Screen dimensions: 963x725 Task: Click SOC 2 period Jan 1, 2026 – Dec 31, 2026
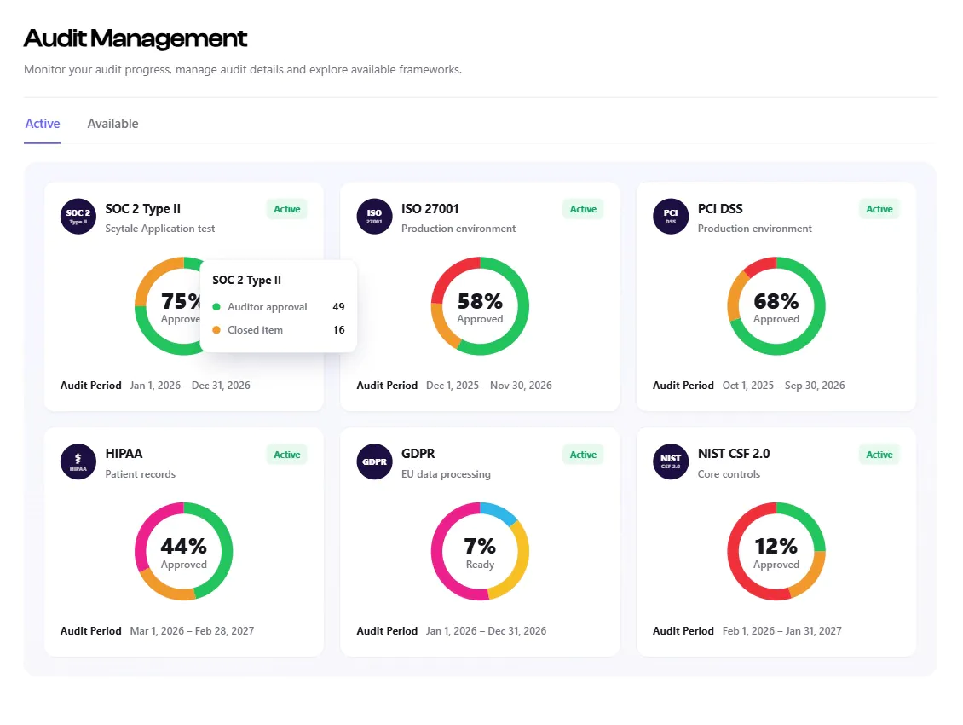pos(190,386)
